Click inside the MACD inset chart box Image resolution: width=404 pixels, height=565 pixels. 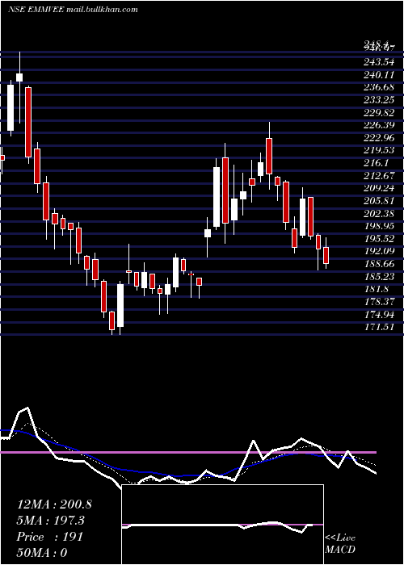pos(222,525)
